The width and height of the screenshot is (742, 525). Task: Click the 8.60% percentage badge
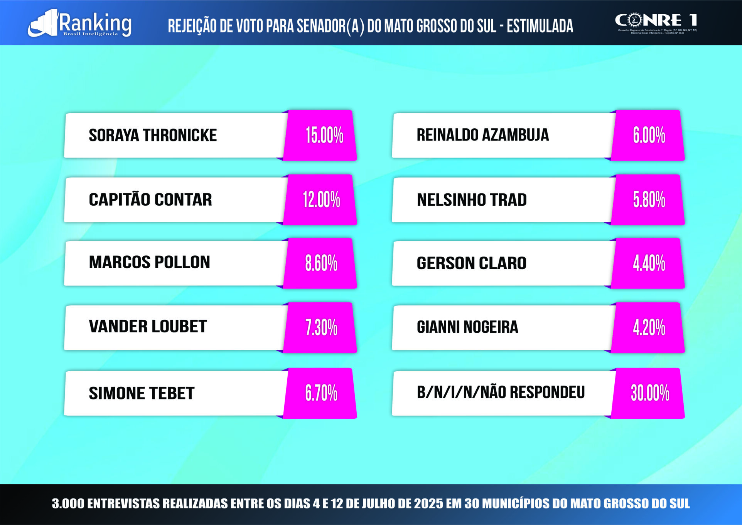click(320, 263)
